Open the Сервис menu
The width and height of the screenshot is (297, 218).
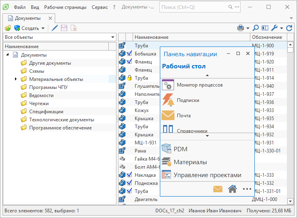[x=100, y=7]
